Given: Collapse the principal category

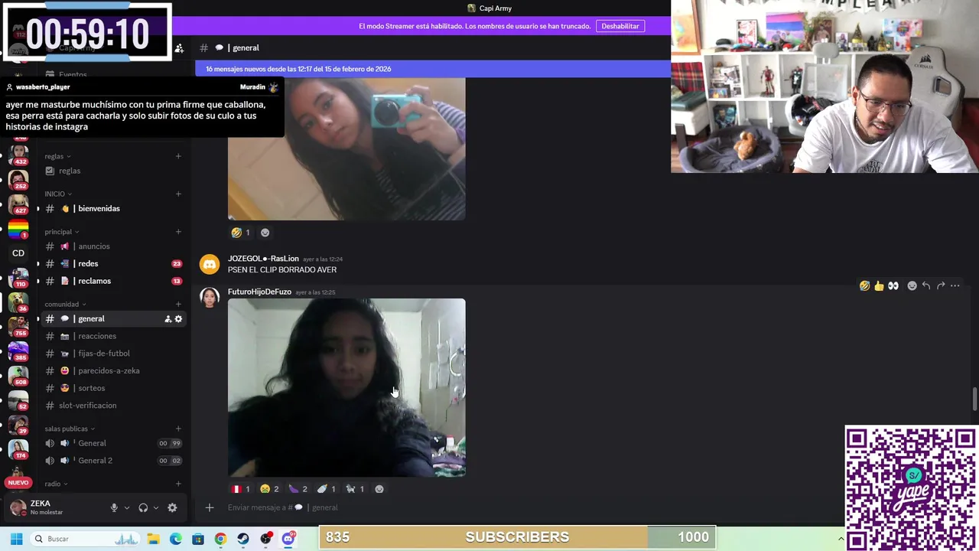Looking at the screenshot, I should pos(61,232).
